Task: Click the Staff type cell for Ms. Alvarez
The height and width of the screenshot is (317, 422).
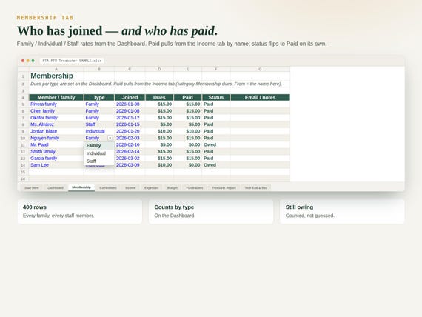Action: (99, 124)
